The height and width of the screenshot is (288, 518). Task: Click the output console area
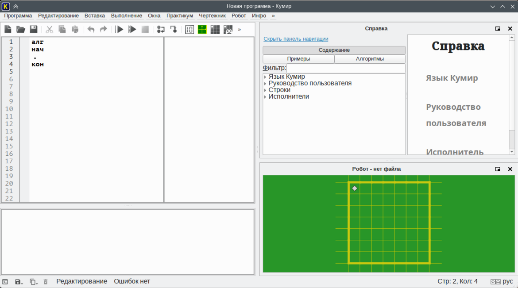128,242
